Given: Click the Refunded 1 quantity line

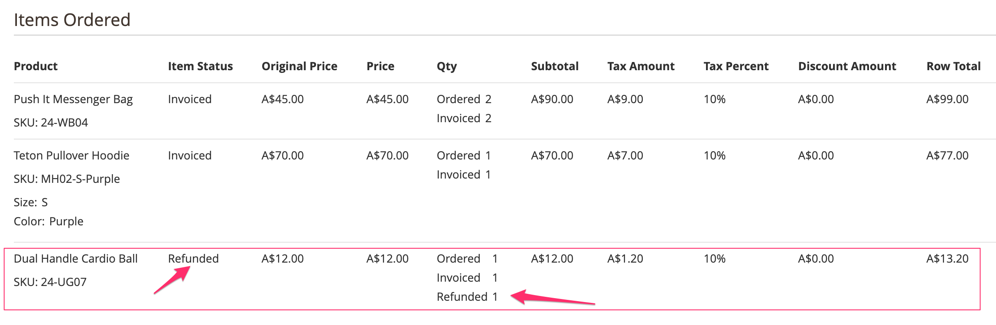Looking at the screenshot, I should click(467, 297).
